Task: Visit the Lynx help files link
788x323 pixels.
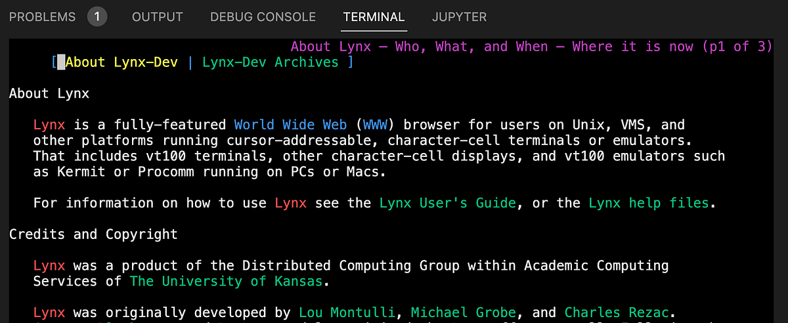Action: [x=649, y=203]
